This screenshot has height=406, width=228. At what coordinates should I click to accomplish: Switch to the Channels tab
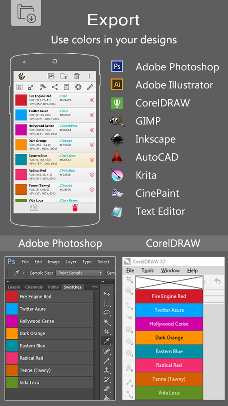pyautogui.click(x=34, y=287)
